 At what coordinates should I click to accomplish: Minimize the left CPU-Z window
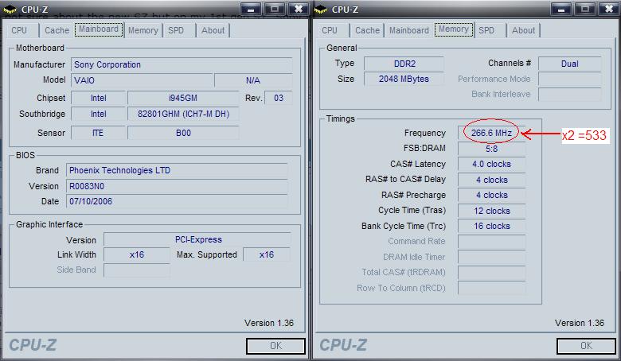click(x=250, y=9)
